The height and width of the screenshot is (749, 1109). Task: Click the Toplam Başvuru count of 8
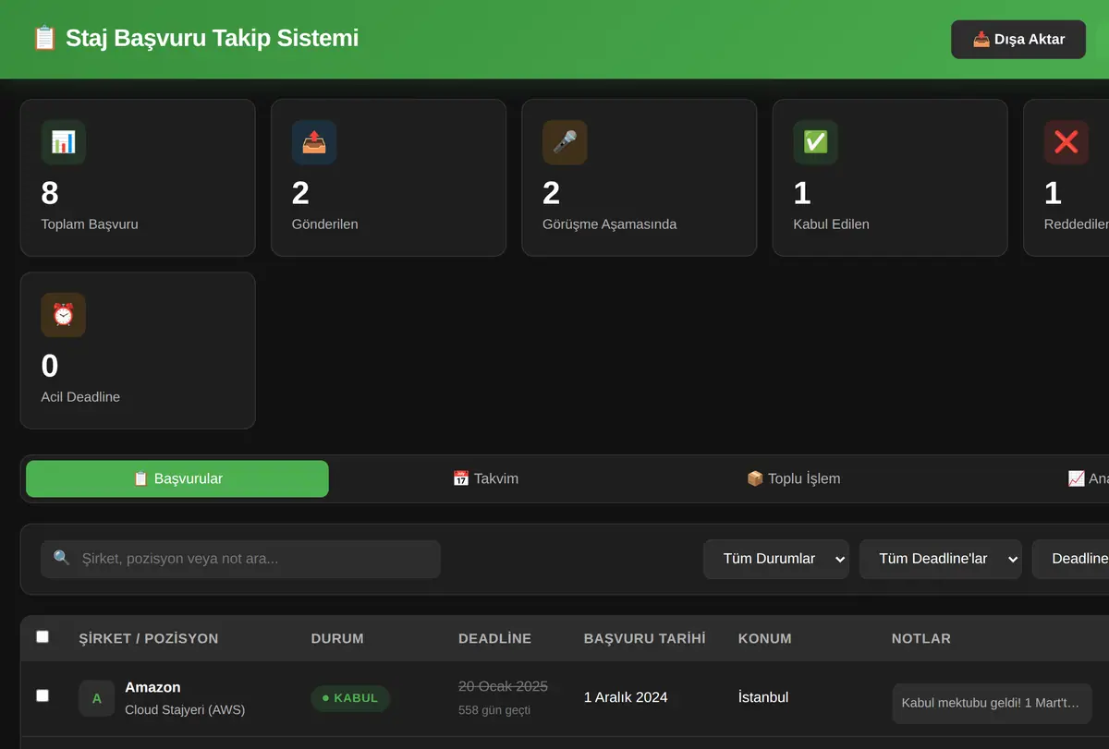(50, 193)
